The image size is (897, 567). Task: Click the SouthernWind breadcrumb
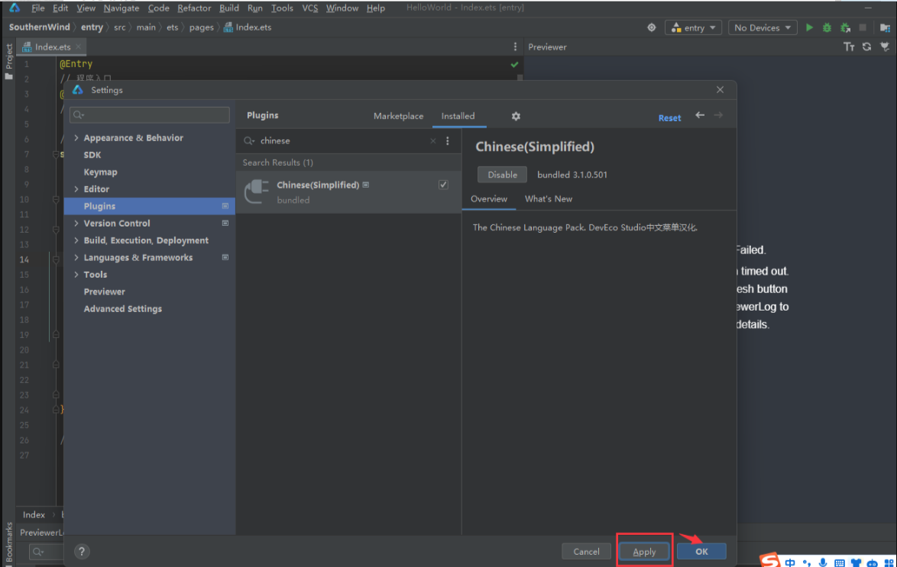[x=40, y=27]
